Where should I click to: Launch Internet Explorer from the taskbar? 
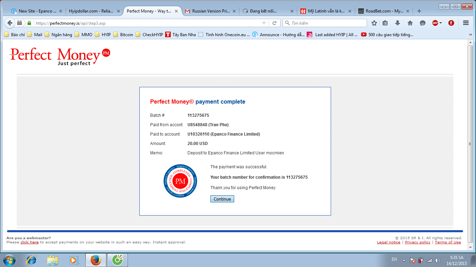pos(32,260)
